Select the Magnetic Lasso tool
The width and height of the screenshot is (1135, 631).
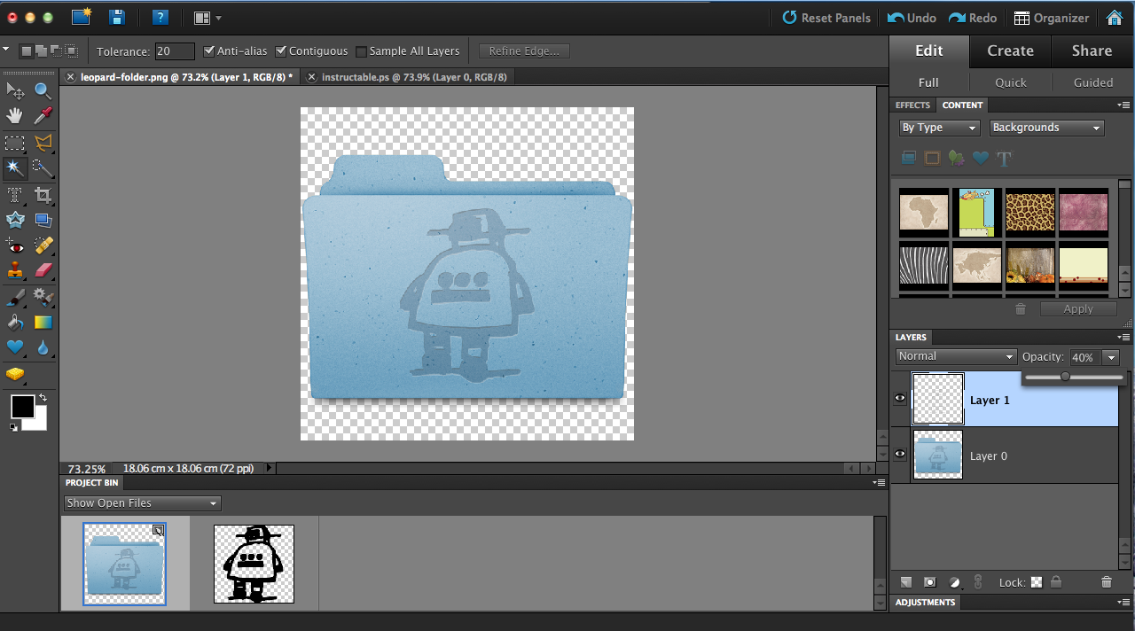(43, 143)
